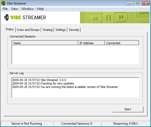The image size is (151, 127).
Task: Go to the Security tab
Action: 74,30
